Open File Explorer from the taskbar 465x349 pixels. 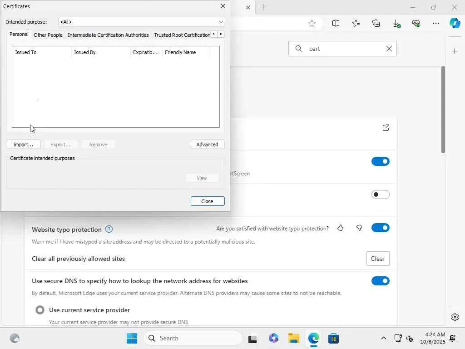pos(294,338)
